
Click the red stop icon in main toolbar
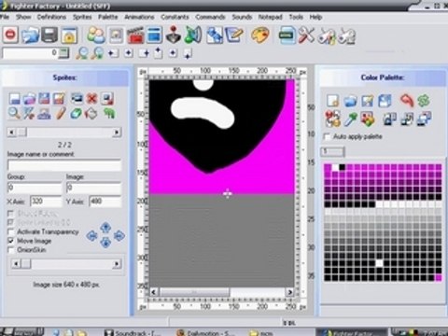[10, 35]
